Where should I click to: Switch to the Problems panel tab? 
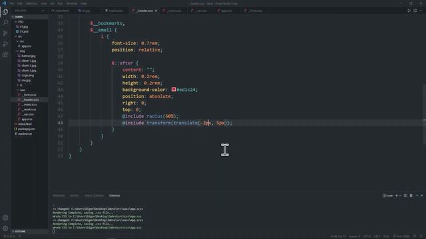[59, 195]
